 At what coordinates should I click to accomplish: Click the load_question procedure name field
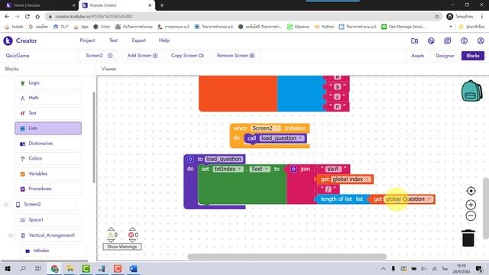click(x=224, y=159)
